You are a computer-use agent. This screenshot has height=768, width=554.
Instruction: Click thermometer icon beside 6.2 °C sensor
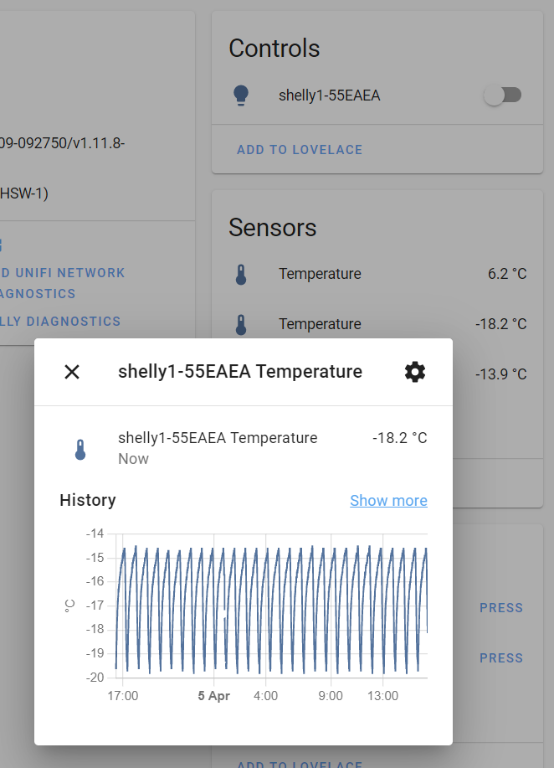pyautogui.click(x=241, y=275)
